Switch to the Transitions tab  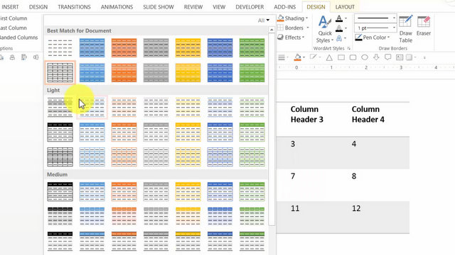tap(74, 7)
